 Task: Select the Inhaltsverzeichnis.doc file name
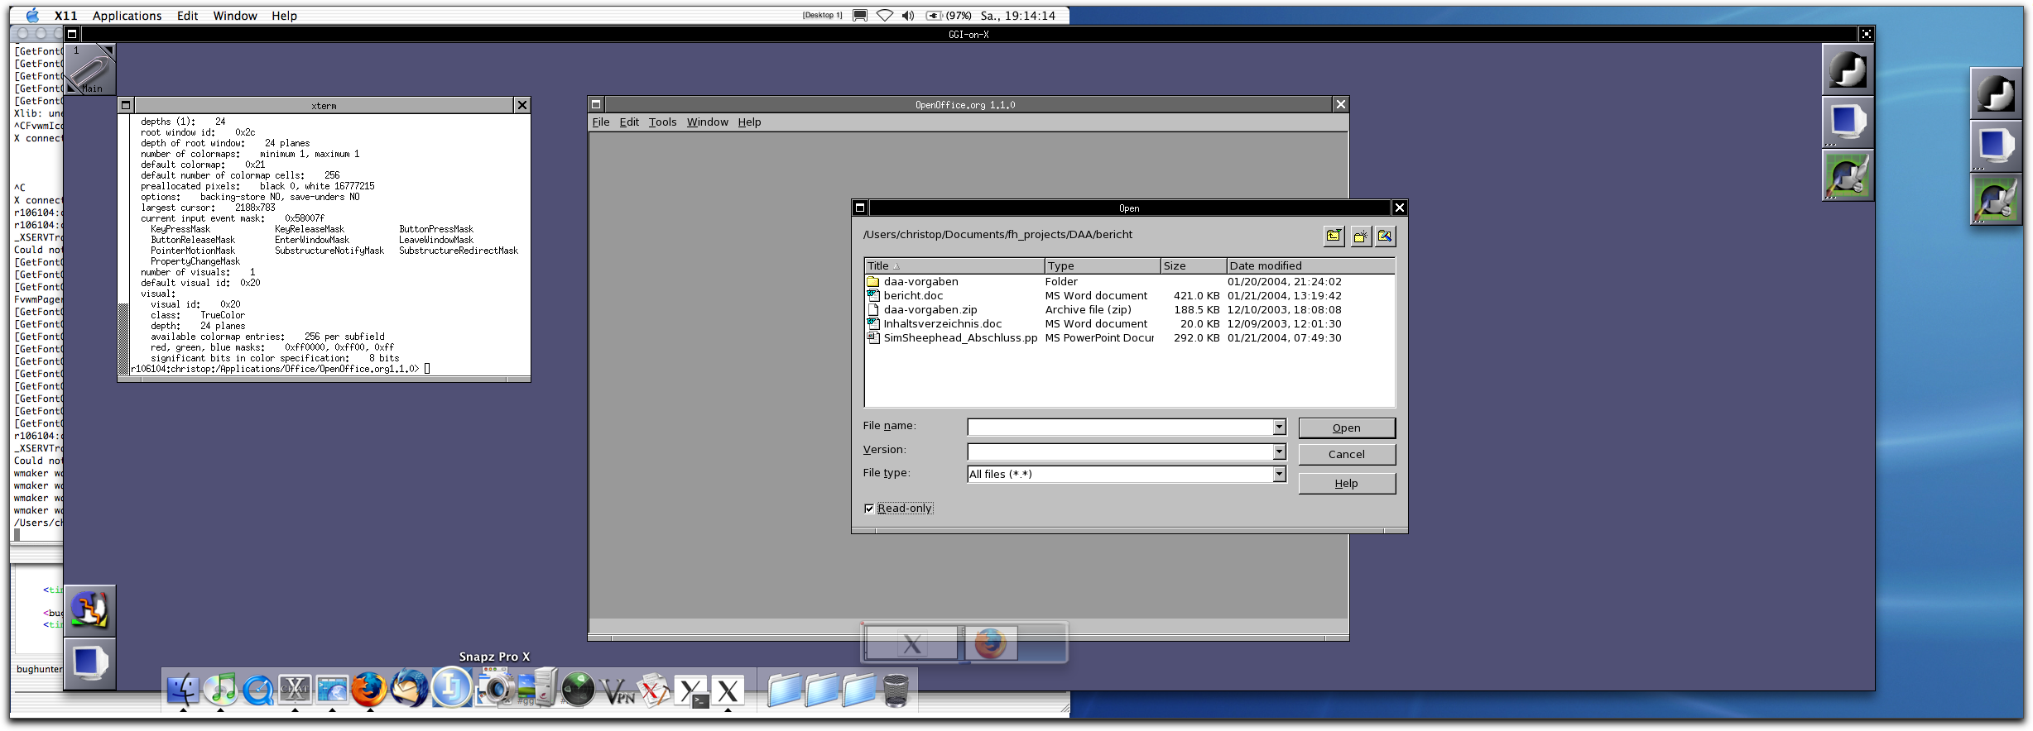(x=942, y=323)
